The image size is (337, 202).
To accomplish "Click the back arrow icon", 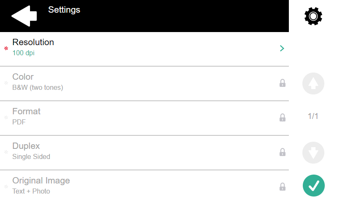I will click(24, 16).
